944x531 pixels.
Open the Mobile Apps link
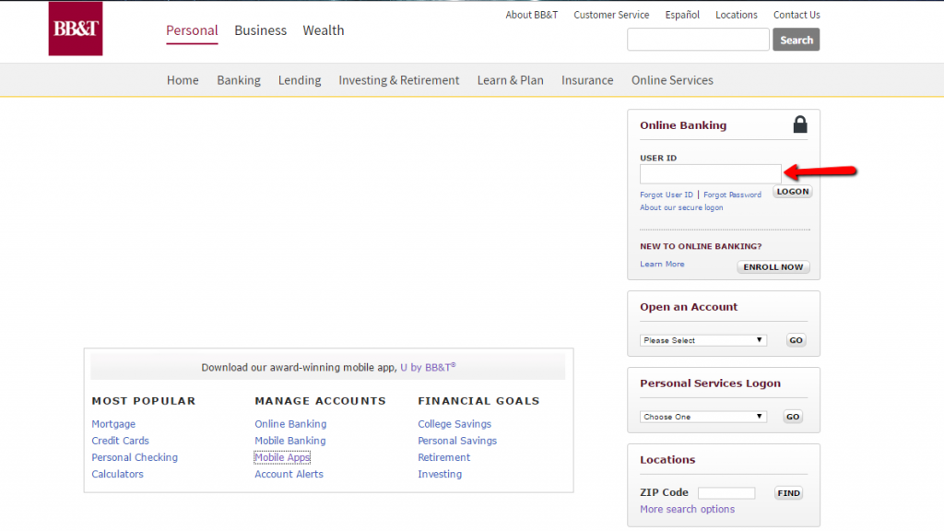click(x=282, y=457)
